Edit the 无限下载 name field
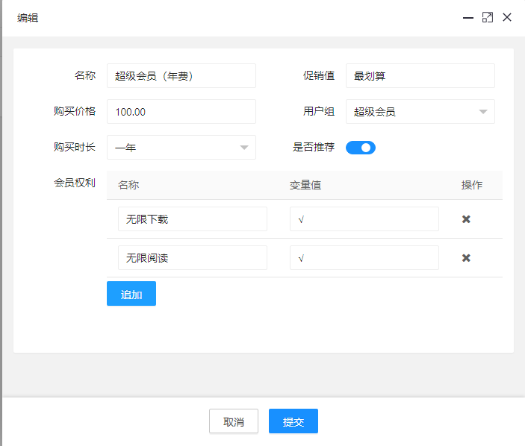Screen dimensions: 525x446 [x=192, y=219]
